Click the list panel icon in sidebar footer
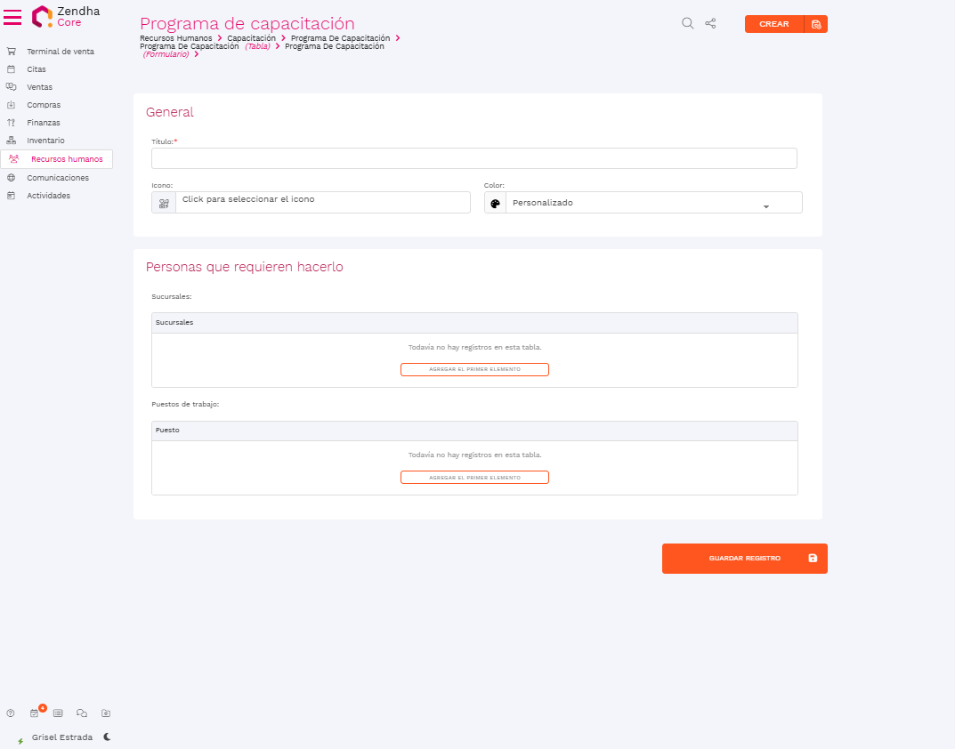This screenshot has width=955, height=749. 58,713
